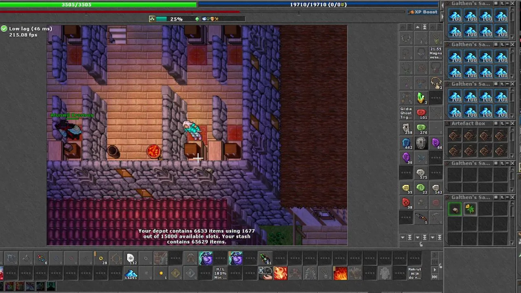Trigger the Gildia Ghost Trig... hotkey

(x=406, y=113)
